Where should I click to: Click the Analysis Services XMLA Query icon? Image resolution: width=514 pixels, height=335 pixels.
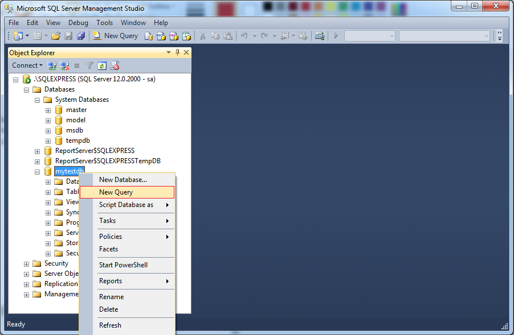186,36
